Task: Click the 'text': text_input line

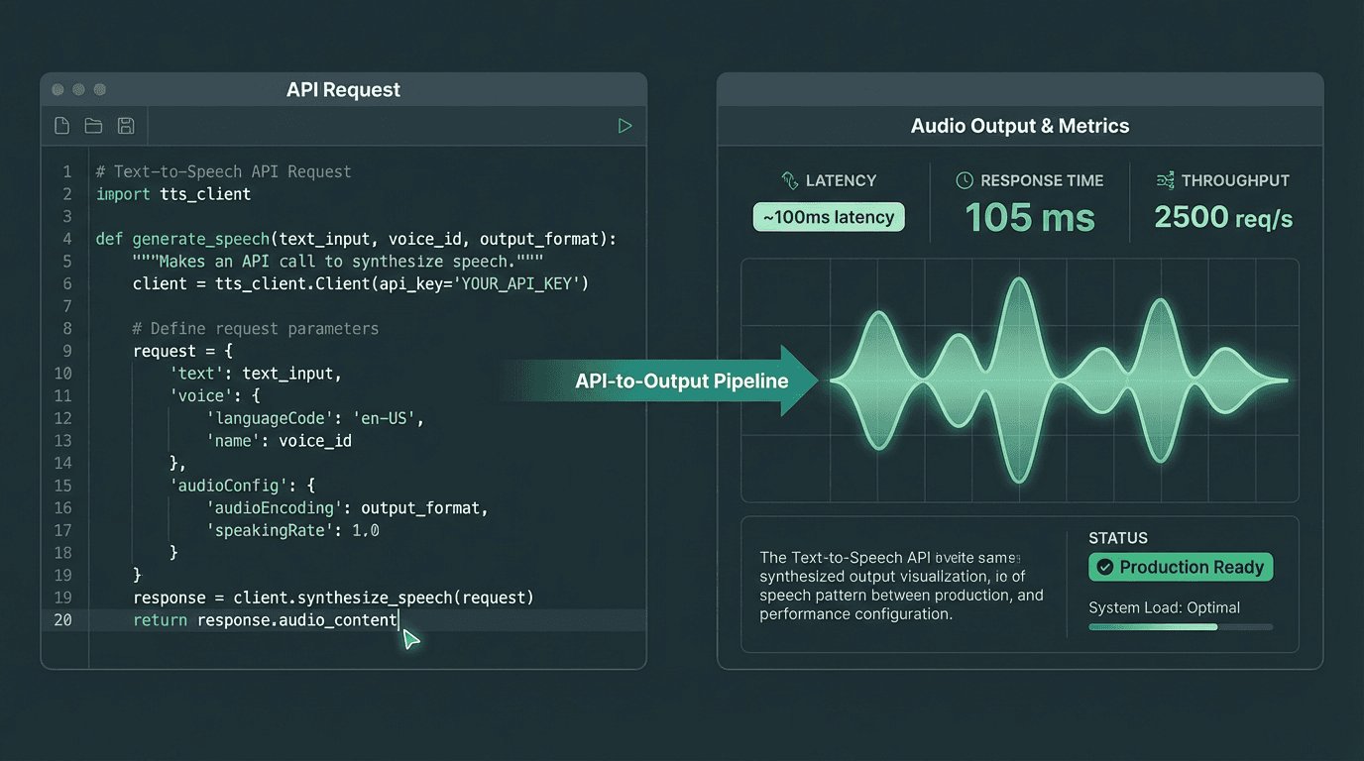Action: [256, 374]
